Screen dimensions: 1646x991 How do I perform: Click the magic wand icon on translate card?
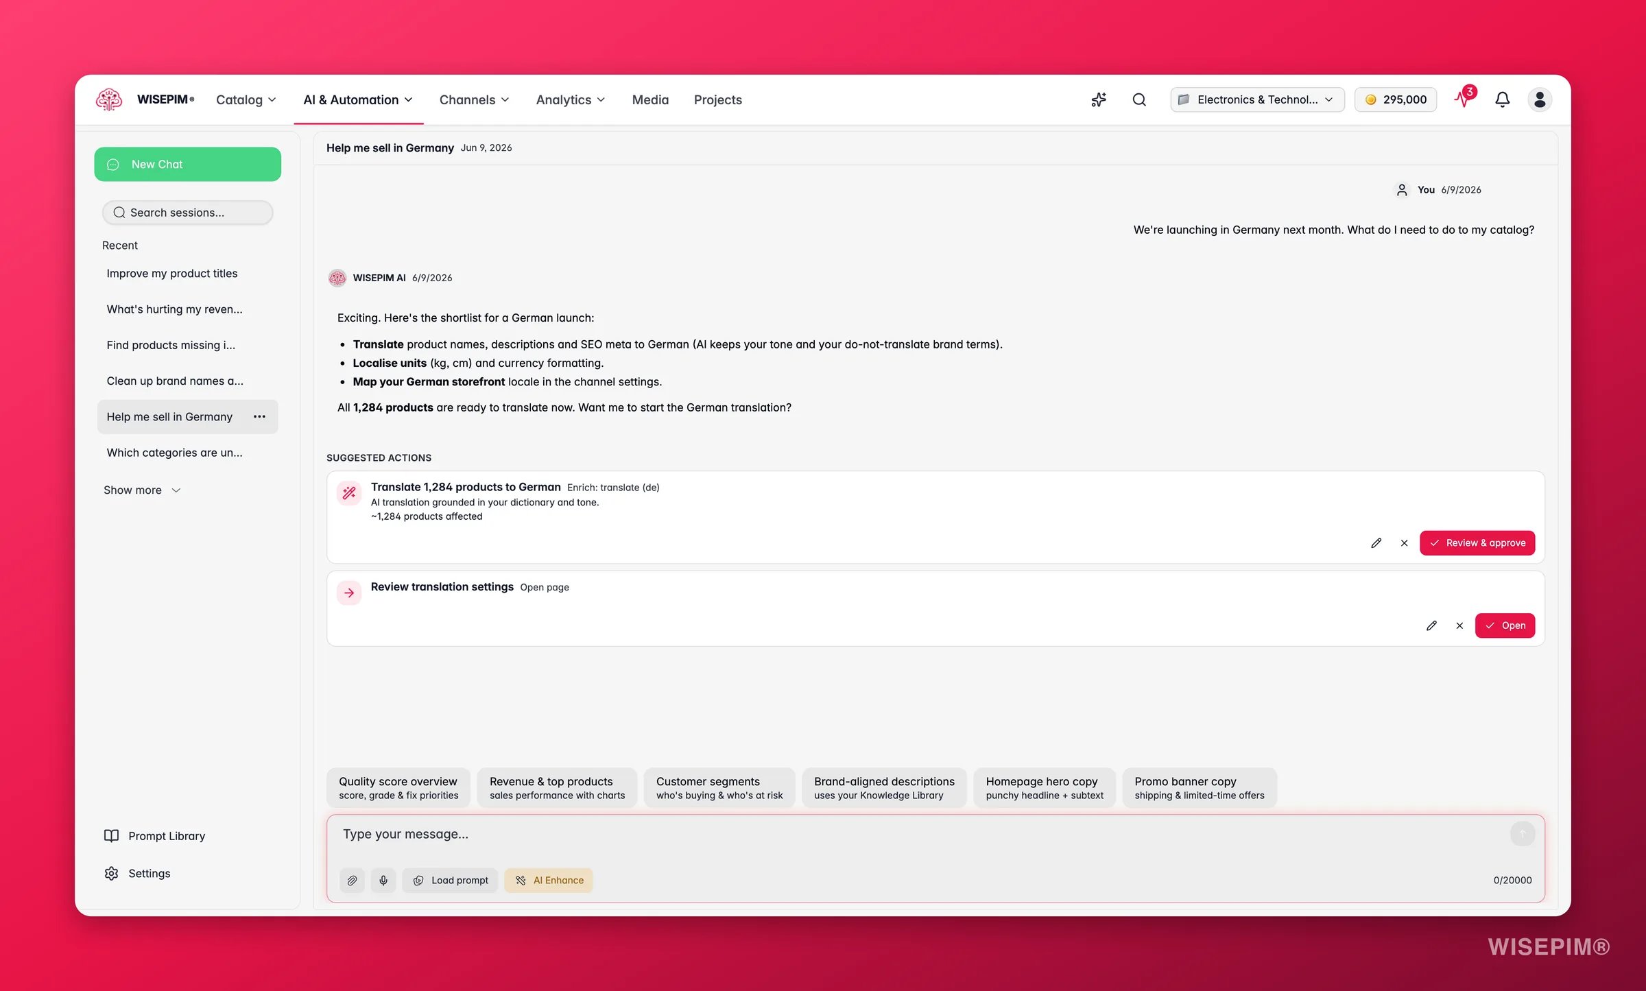pos(349,492)
